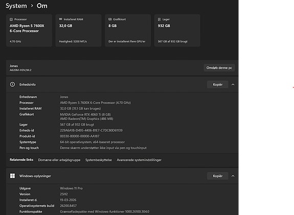Image resolution: width=294 pixels, height=215 pixels.
Task: Click the Om breadcrumb title
Action: coord(42,6)
